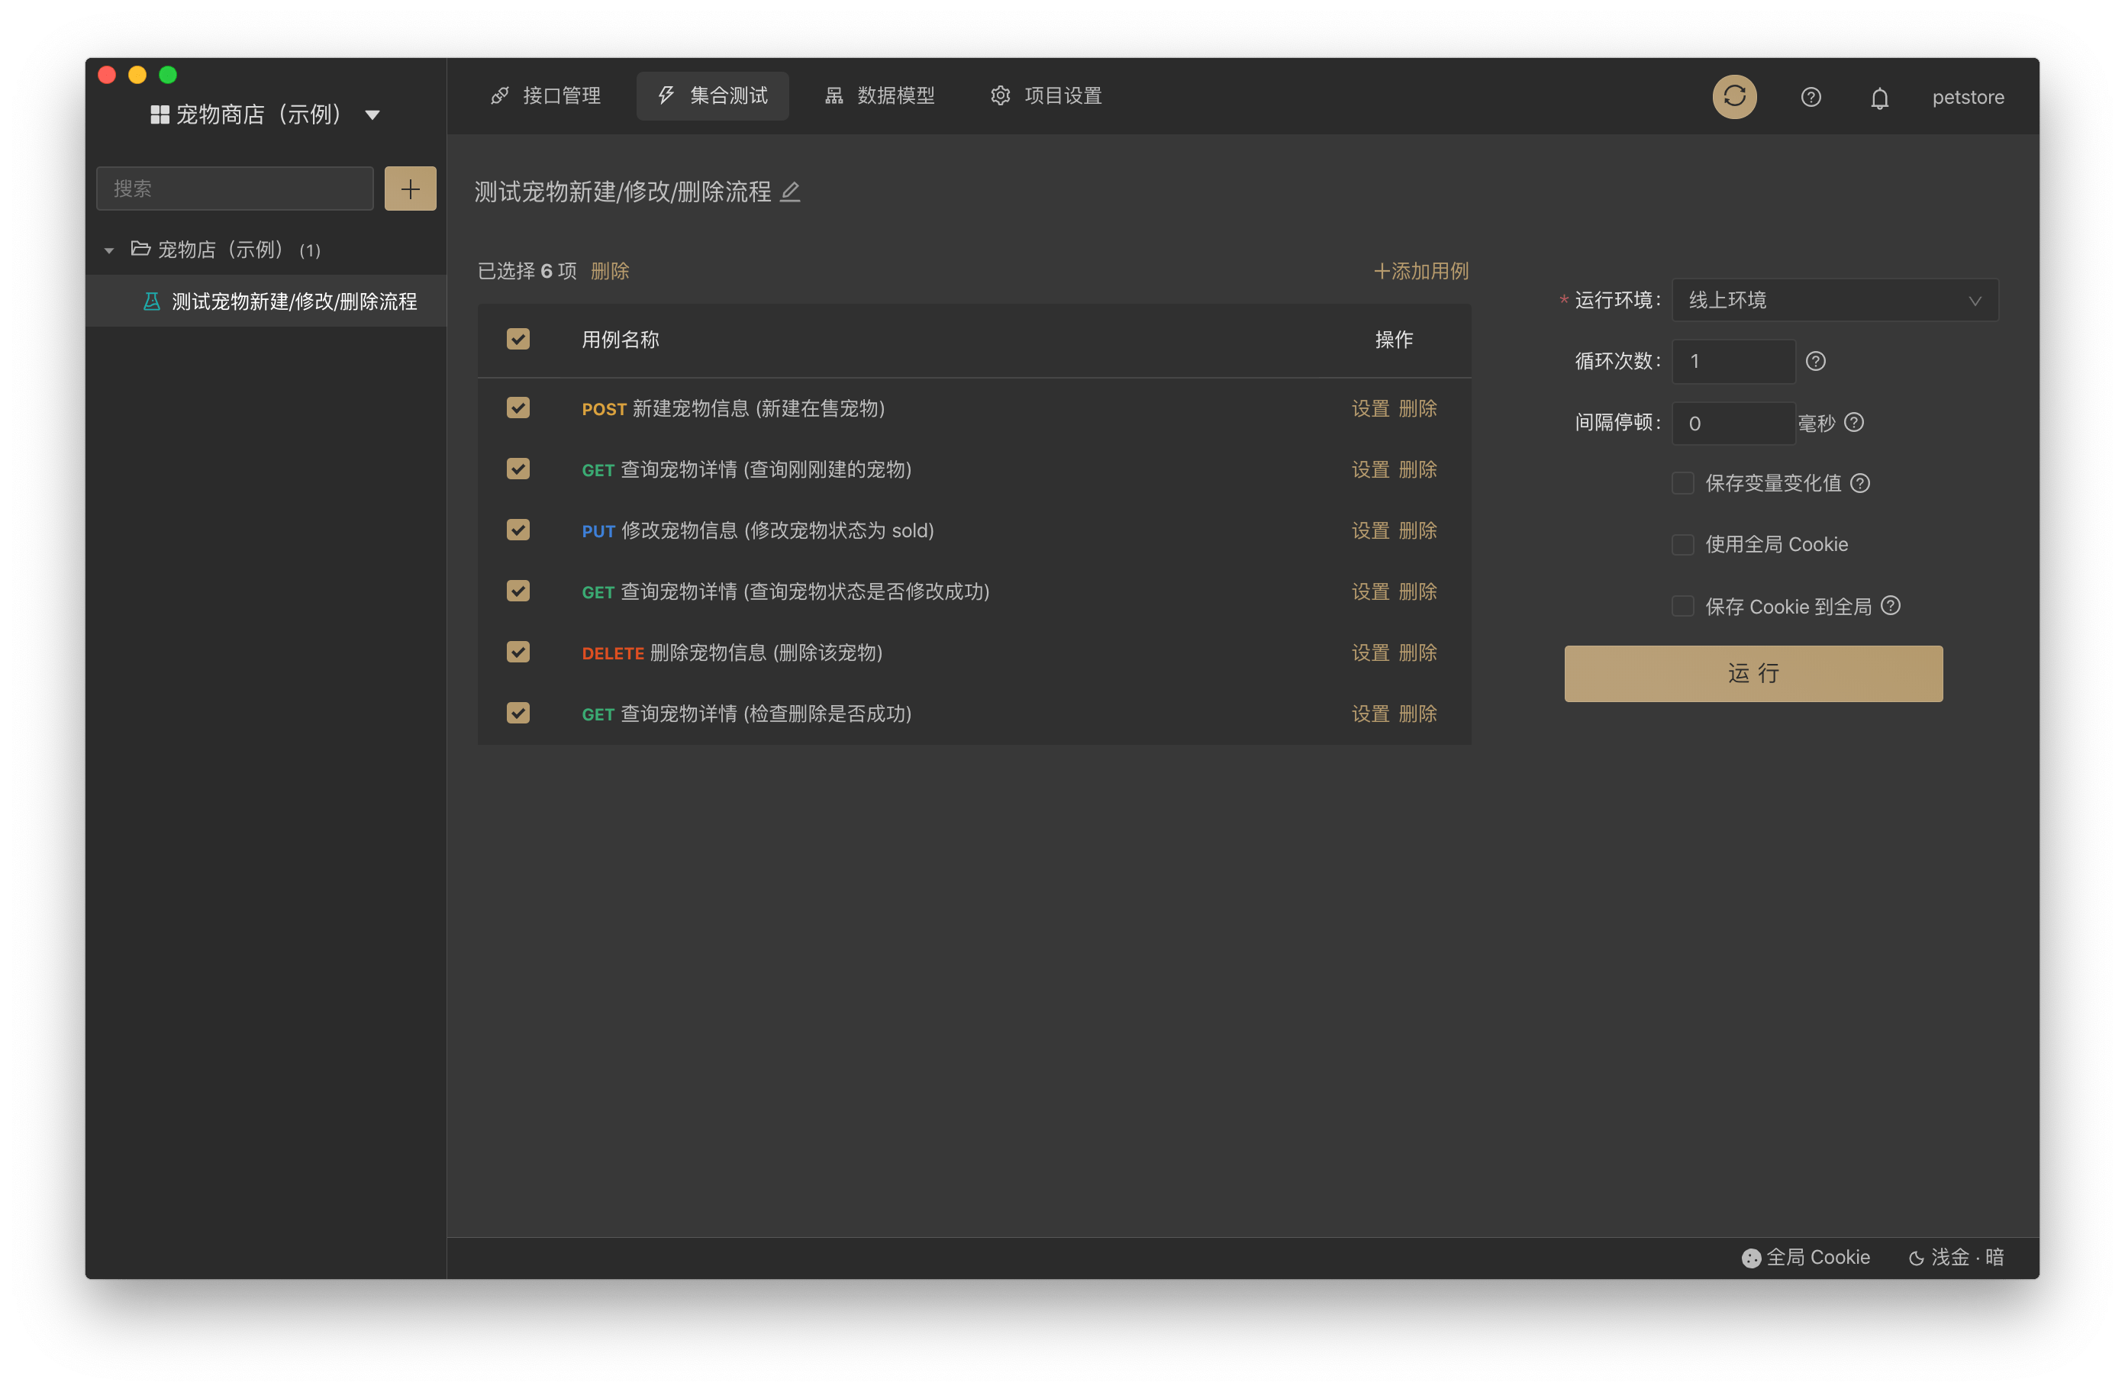Click the pencil edit icon beside test title
Screen dimensions: 2125x1392
[x=790, y=192]
